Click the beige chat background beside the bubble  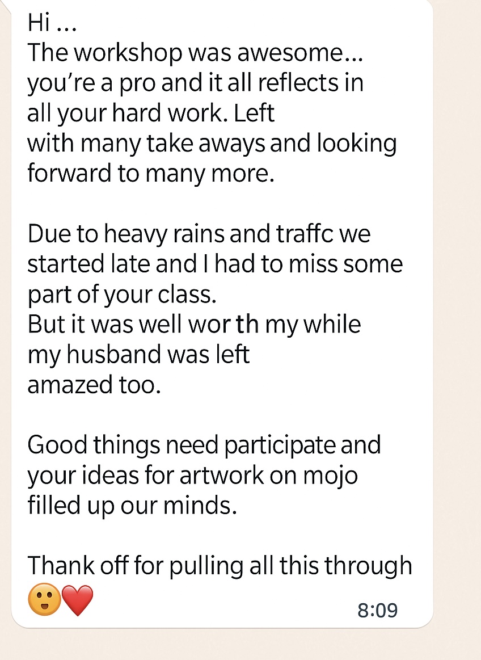pyautogui.click(x=457, y=340)
